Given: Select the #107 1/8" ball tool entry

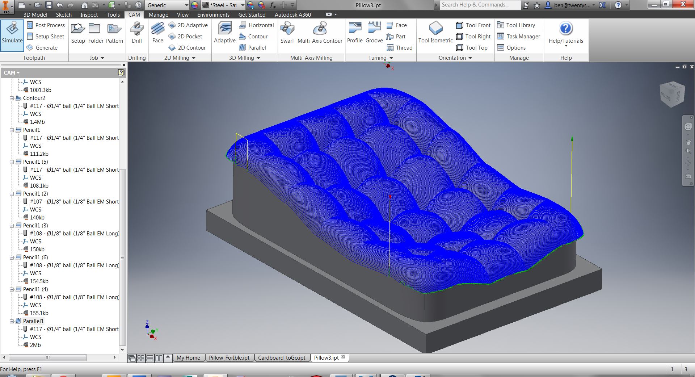Looking at the screenshot, I should tap(74, 202).
